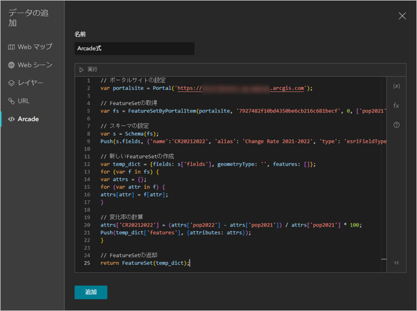Click the portal URL link in code

pyautogui.click(x=241, y=88)
